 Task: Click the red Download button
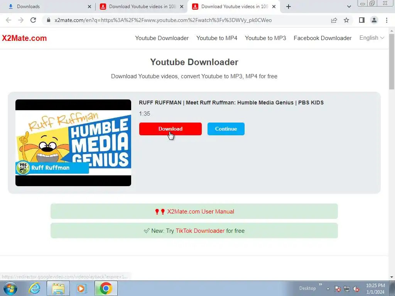tap(170, 129)
